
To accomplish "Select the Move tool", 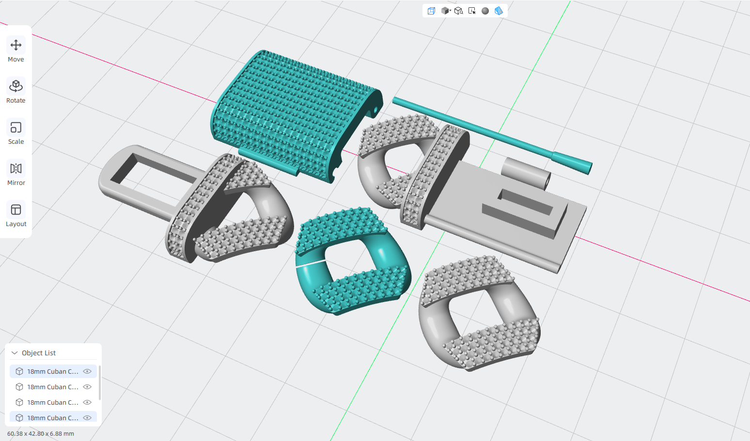I will point(16,50).
